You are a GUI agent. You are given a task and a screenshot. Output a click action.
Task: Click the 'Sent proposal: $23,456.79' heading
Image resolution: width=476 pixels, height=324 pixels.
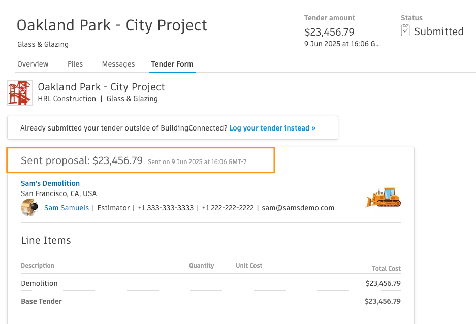[82, 160]
